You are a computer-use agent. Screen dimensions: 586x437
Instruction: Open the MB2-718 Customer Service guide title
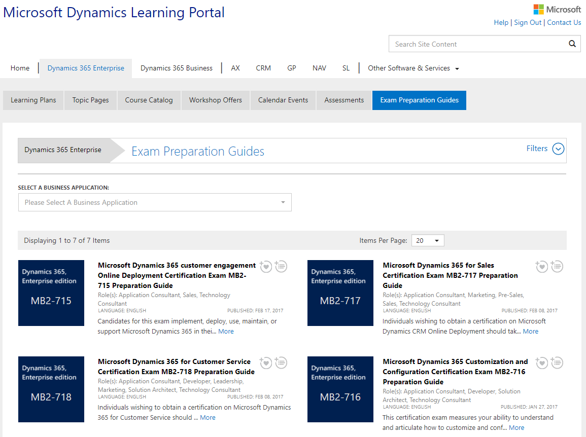pyautogui.click(x=176, y=367)
